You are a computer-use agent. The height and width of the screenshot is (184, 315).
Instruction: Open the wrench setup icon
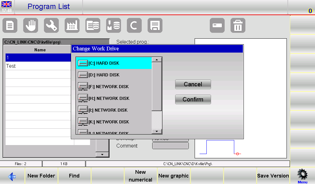(51, 25)
